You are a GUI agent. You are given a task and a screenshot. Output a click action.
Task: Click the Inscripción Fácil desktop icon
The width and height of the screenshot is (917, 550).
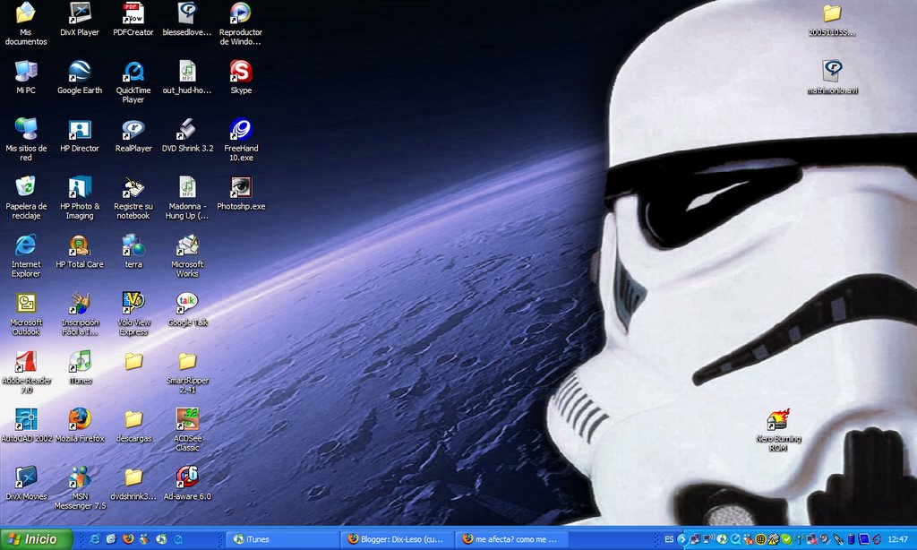(x=80, y=303)
